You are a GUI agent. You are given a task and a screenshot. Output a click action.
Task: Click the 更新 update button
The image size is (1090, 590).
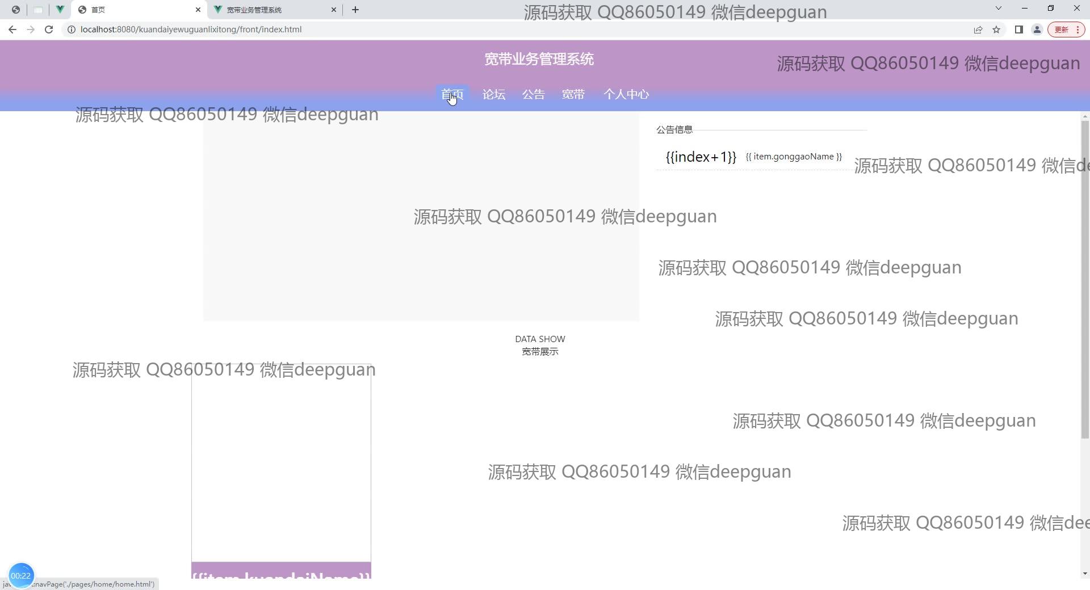click(1066, 29)
